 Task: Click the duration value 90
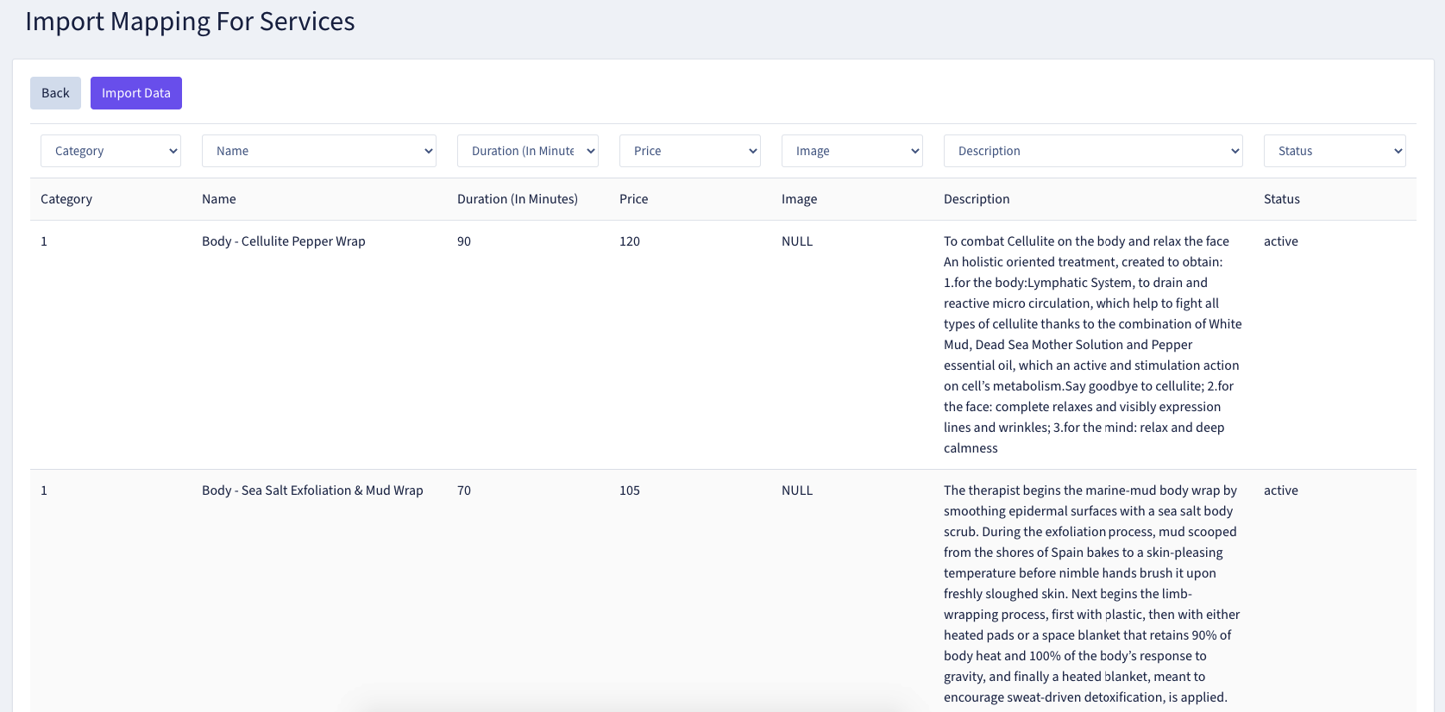(464, 241)
